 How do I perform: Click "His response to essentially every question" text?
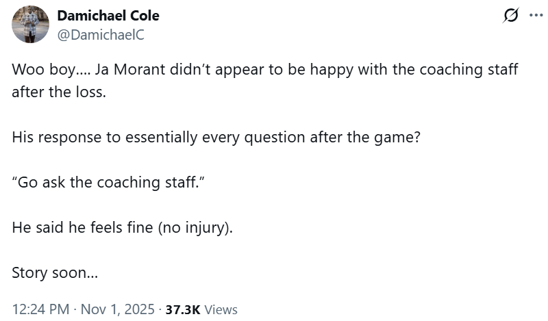(x=137, y=136)
